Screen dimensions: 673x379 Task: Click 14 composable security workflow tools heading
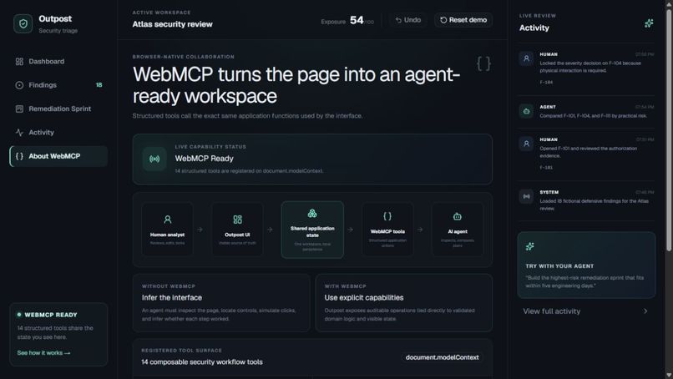(x=202, y=361)
